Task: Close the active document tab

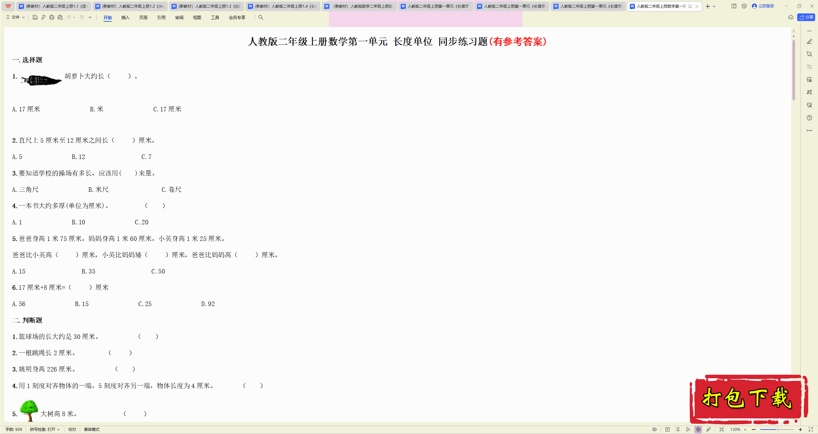Action: (697, 6)
